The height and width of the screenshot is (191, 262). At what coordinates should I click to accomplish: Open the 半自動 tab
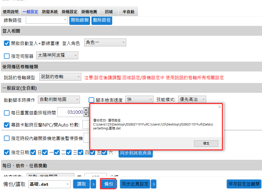[128, 12]
